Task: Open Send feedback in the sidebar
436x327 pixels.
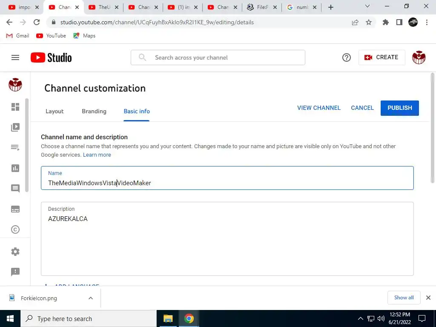Action: coord(15,272)
